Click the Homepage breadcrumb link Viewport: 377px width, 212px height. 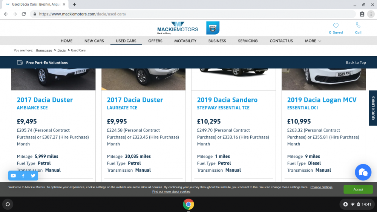[44, 50]
